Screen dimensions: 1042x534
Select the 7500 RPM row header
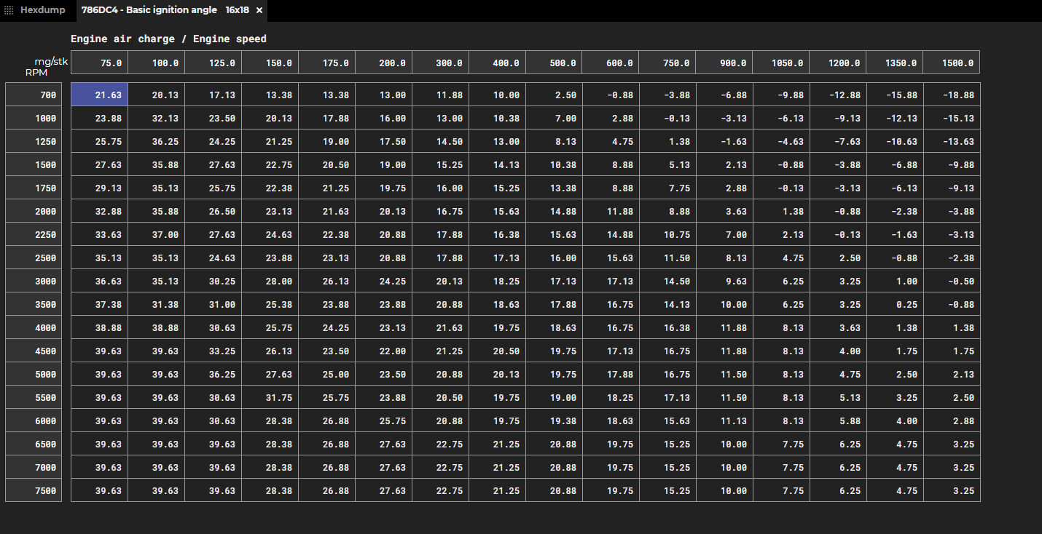[x=34, y=490]
